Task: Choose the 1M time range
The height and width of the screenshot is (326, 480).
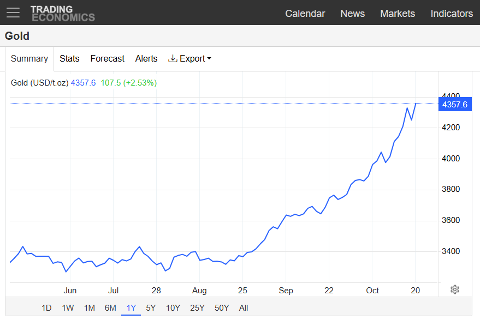Action: (x=90, y=308)
